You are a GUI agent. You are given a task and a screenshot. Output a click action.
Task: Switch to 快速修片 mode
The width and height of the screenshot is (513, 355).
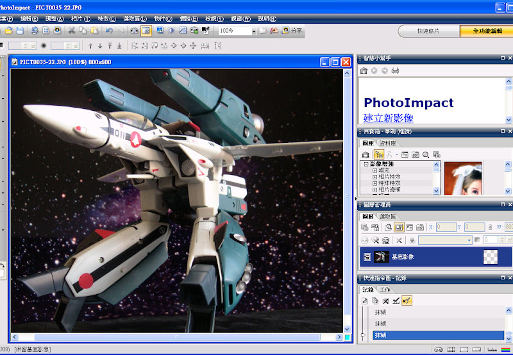point(428,31)
